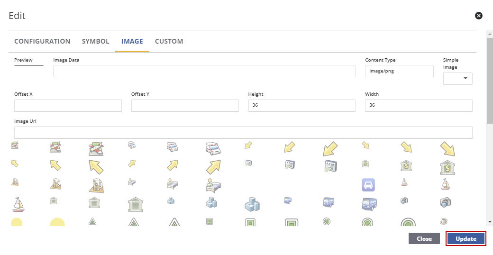This screenshot has width=493, height=255.
Task: Select the large bank dollar icon
Action: [447, 167]
